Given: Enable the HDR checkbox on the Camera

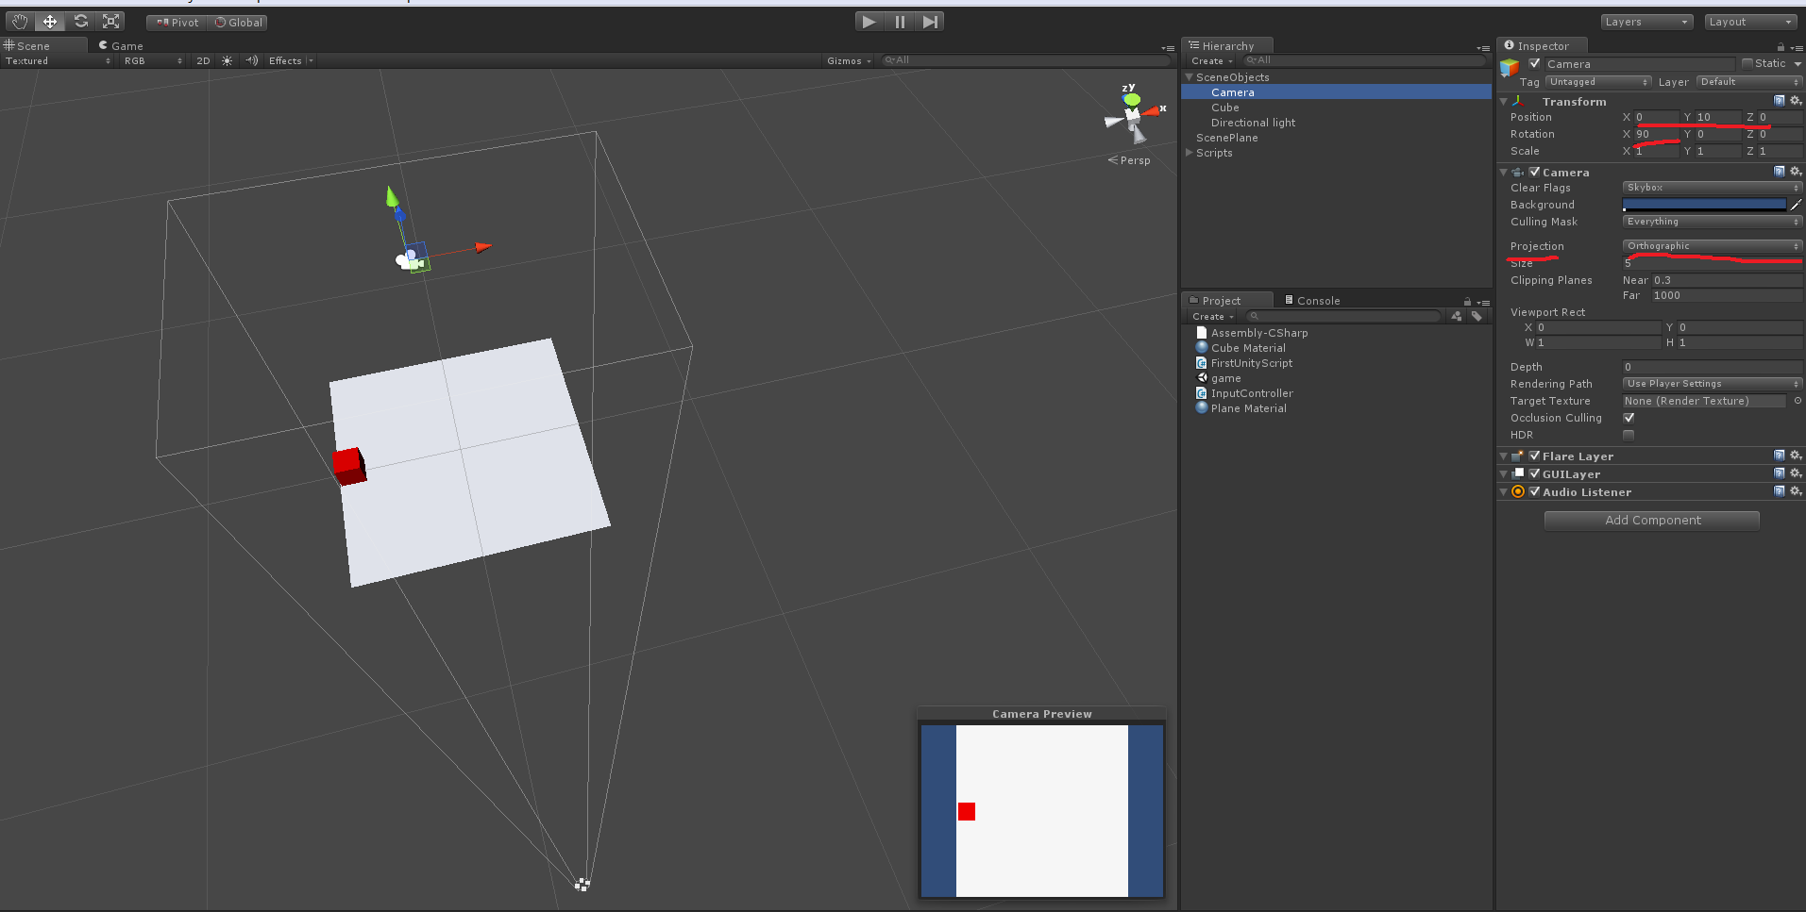Looking at the screenshot, I should (x=1628, y=435).
